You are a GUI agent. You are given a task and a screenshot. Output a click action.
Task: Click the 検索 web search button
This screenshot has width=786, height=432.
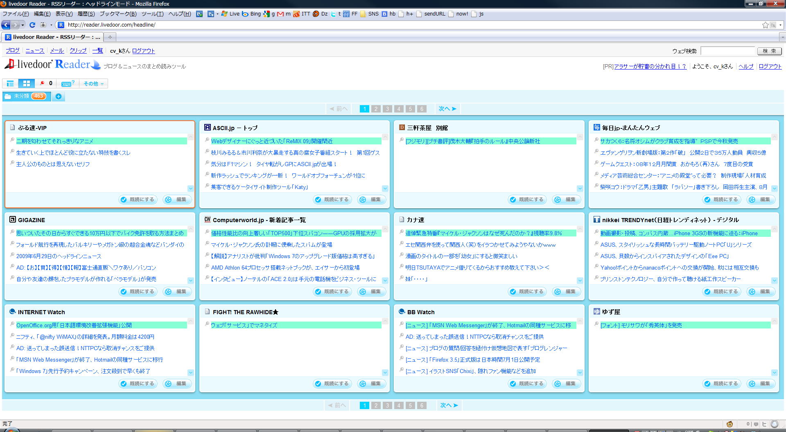(x=769, y=51)
